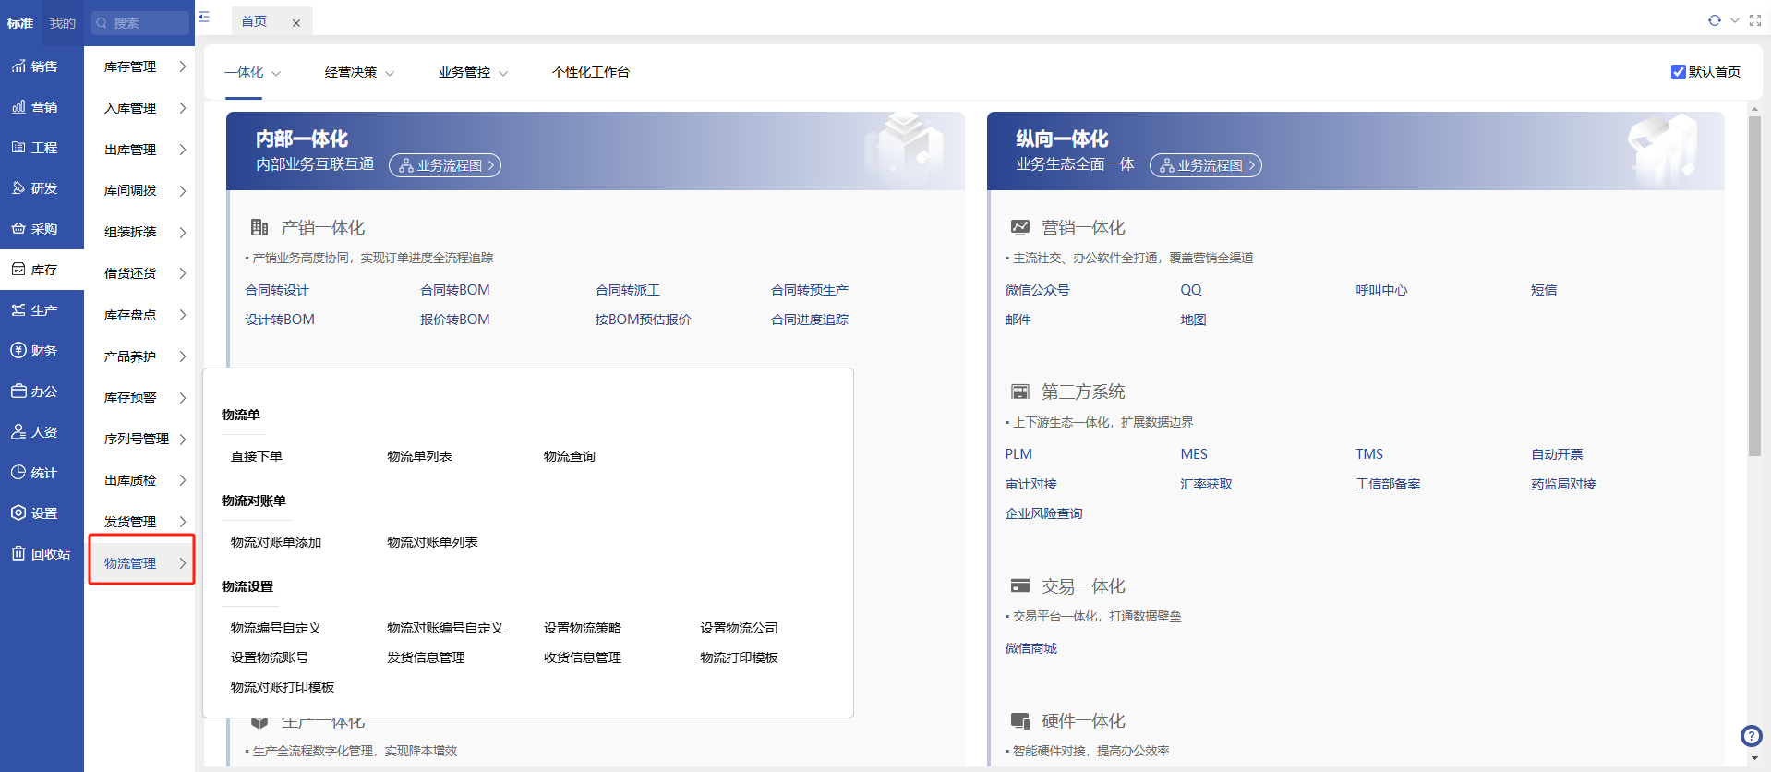Open the 微信公众号 link
The image size is (1771, 772).
1038,290
